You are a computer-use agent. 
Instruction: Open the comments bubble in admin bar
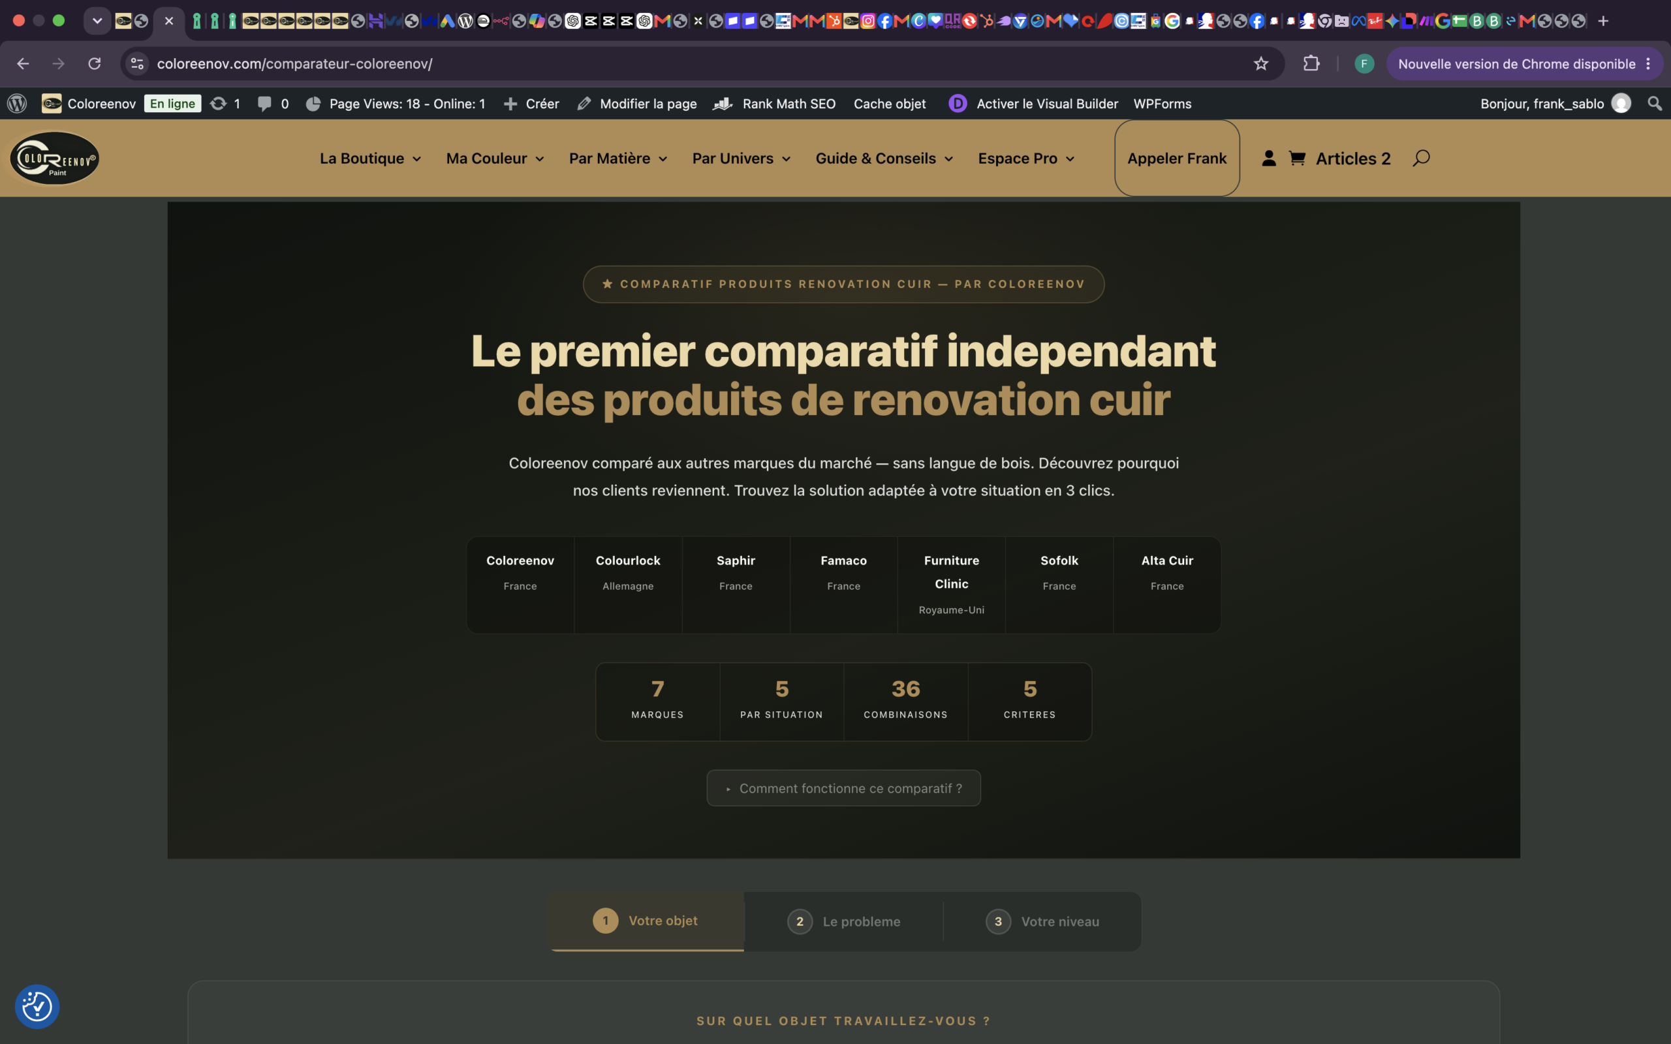273,104
